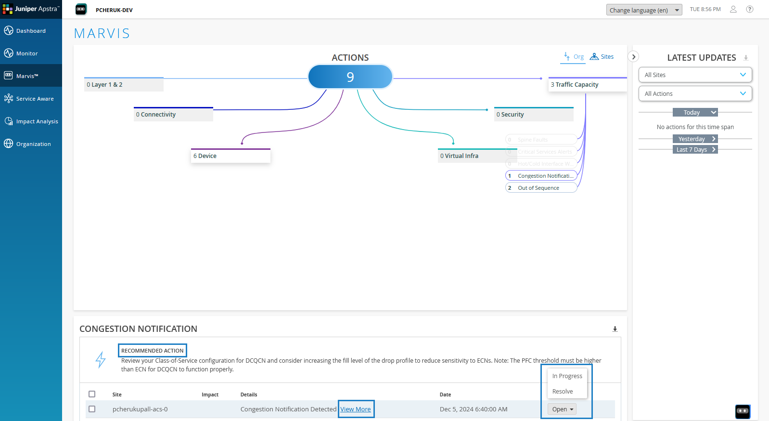Select Out of Sequence action pill
The image size is (769, 421).
[x=541, y=188]
